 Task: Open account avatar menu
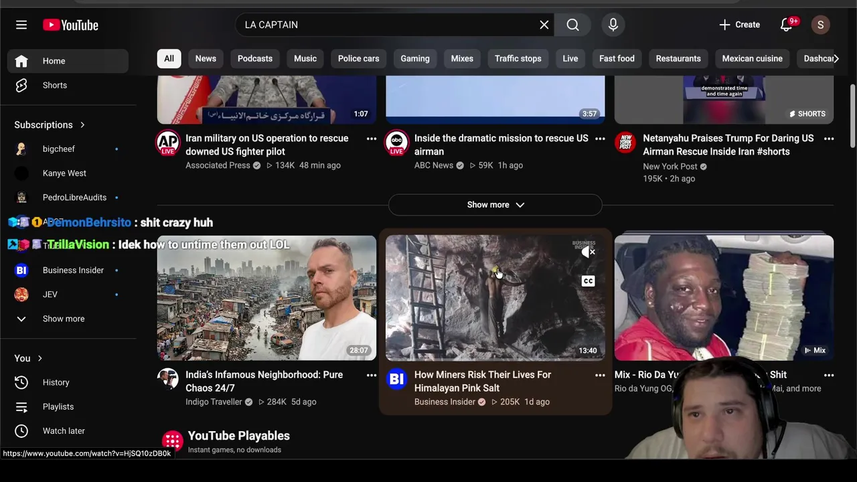coord(821,25)
